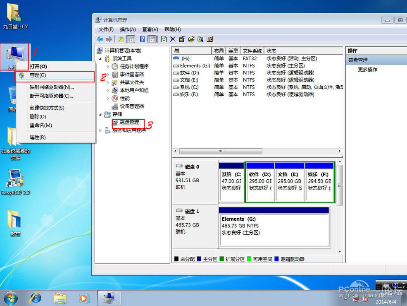The height and width of the screenshot is (306, 407).
Task: Select 文档 (E:) partition block
Action: pos(289,182)
